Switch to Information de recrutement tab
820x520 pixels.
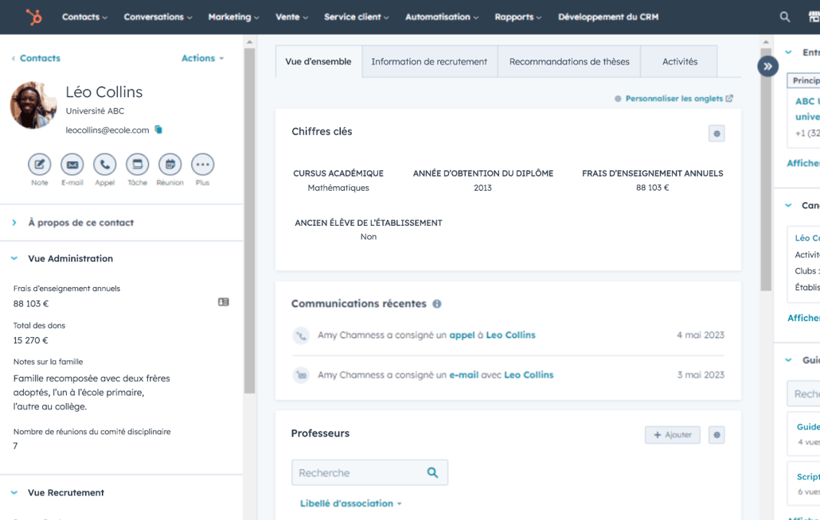tap(429, 61)
